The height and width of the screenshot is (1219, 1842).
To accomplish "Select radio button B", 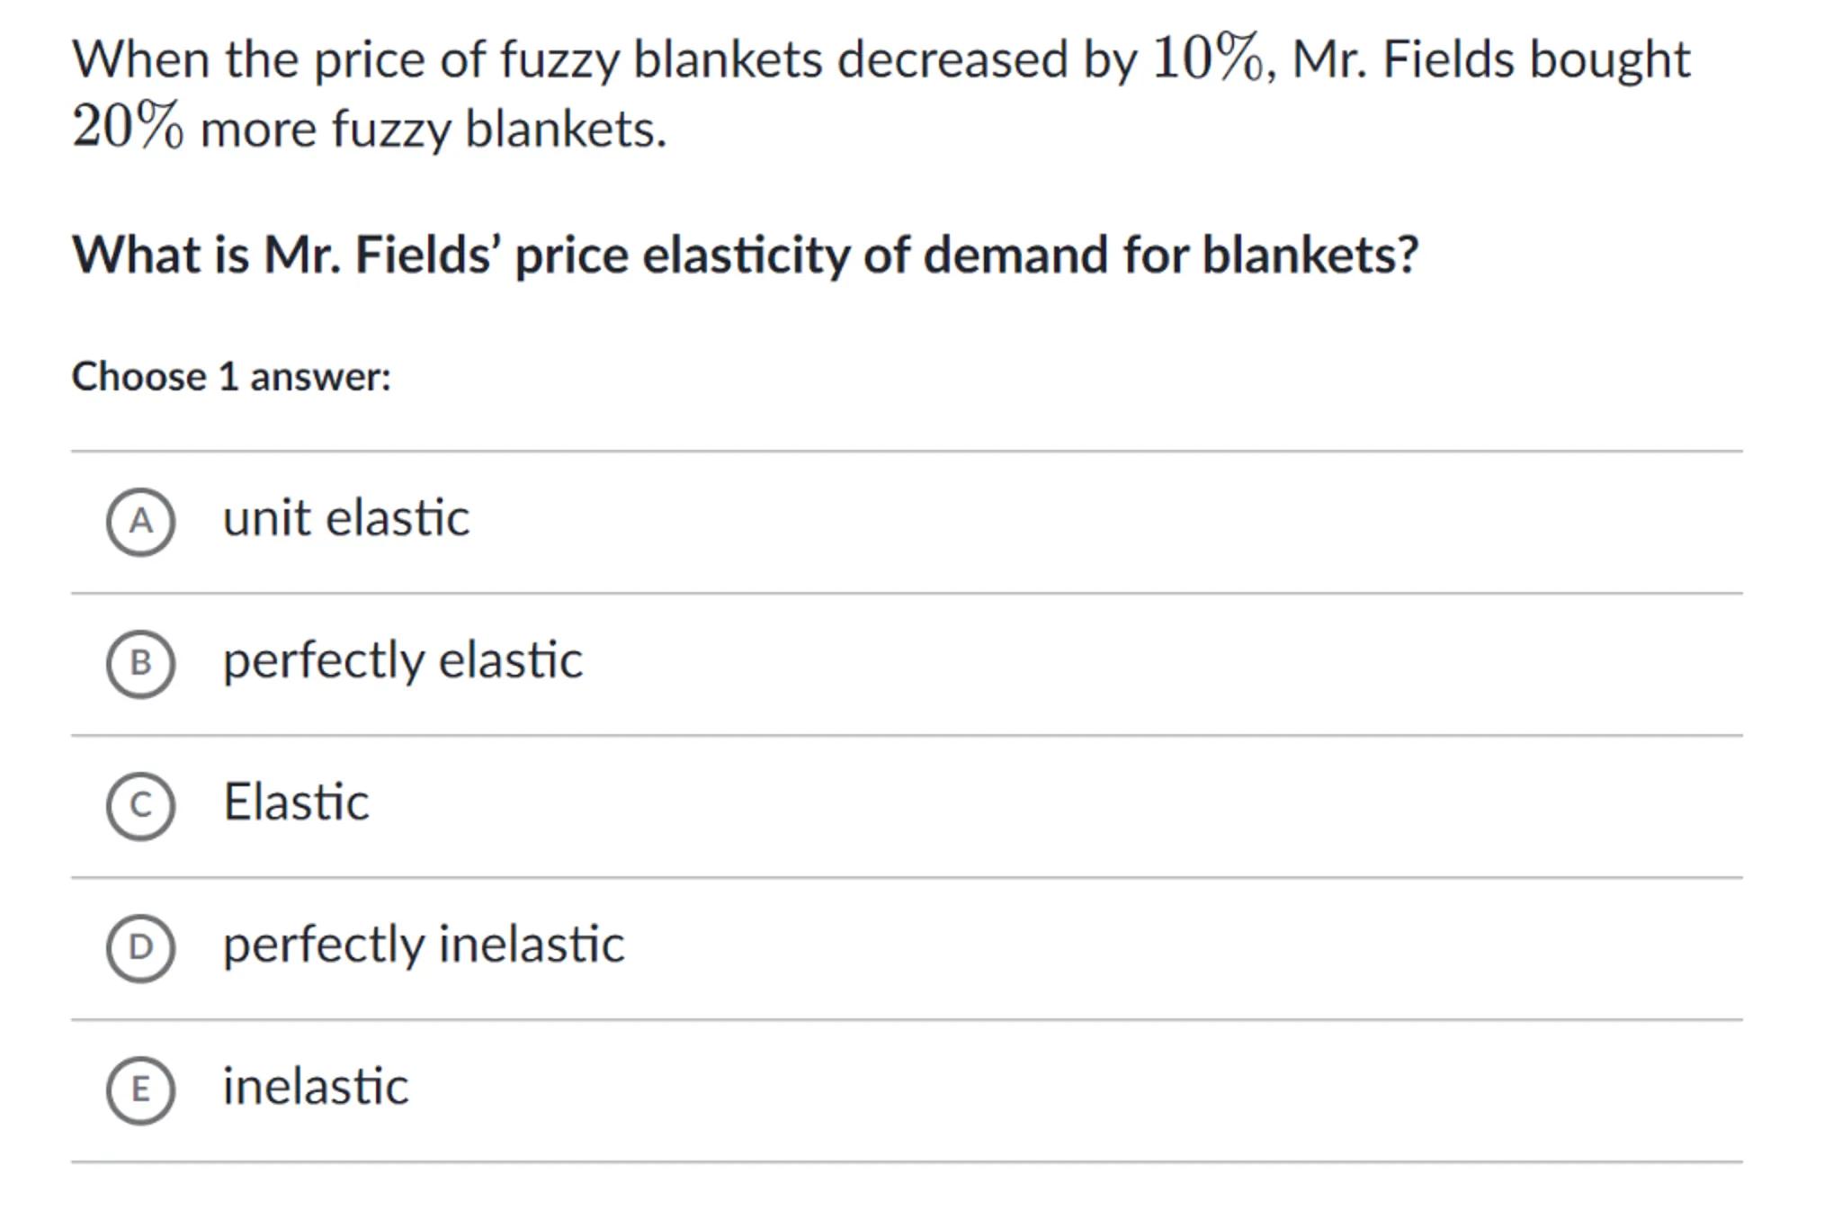I will click(x=140, y=664).
